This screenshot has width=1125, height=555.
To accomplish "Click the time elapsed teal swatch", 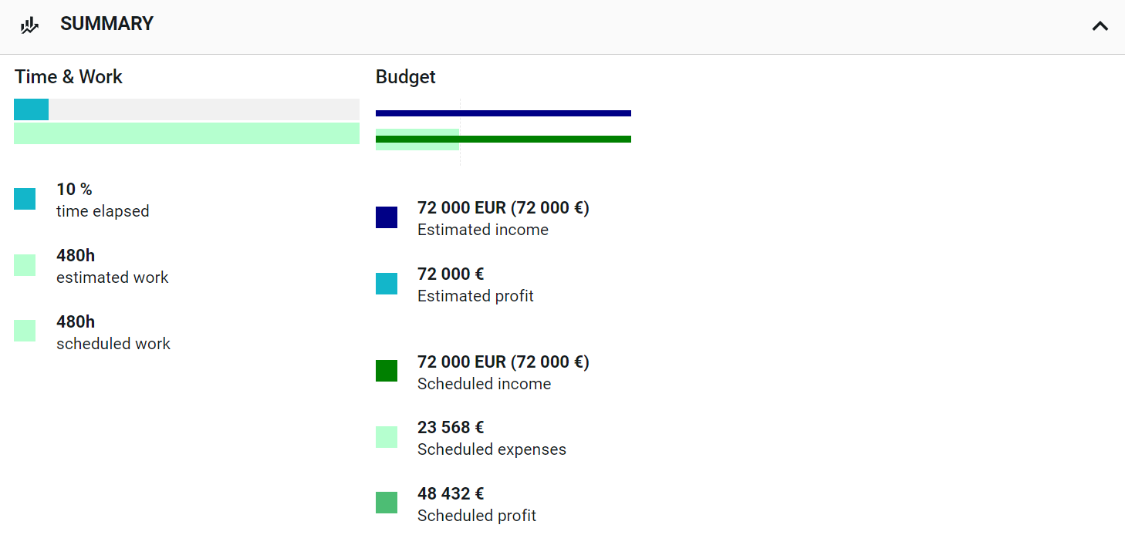I will pos(25,199).
